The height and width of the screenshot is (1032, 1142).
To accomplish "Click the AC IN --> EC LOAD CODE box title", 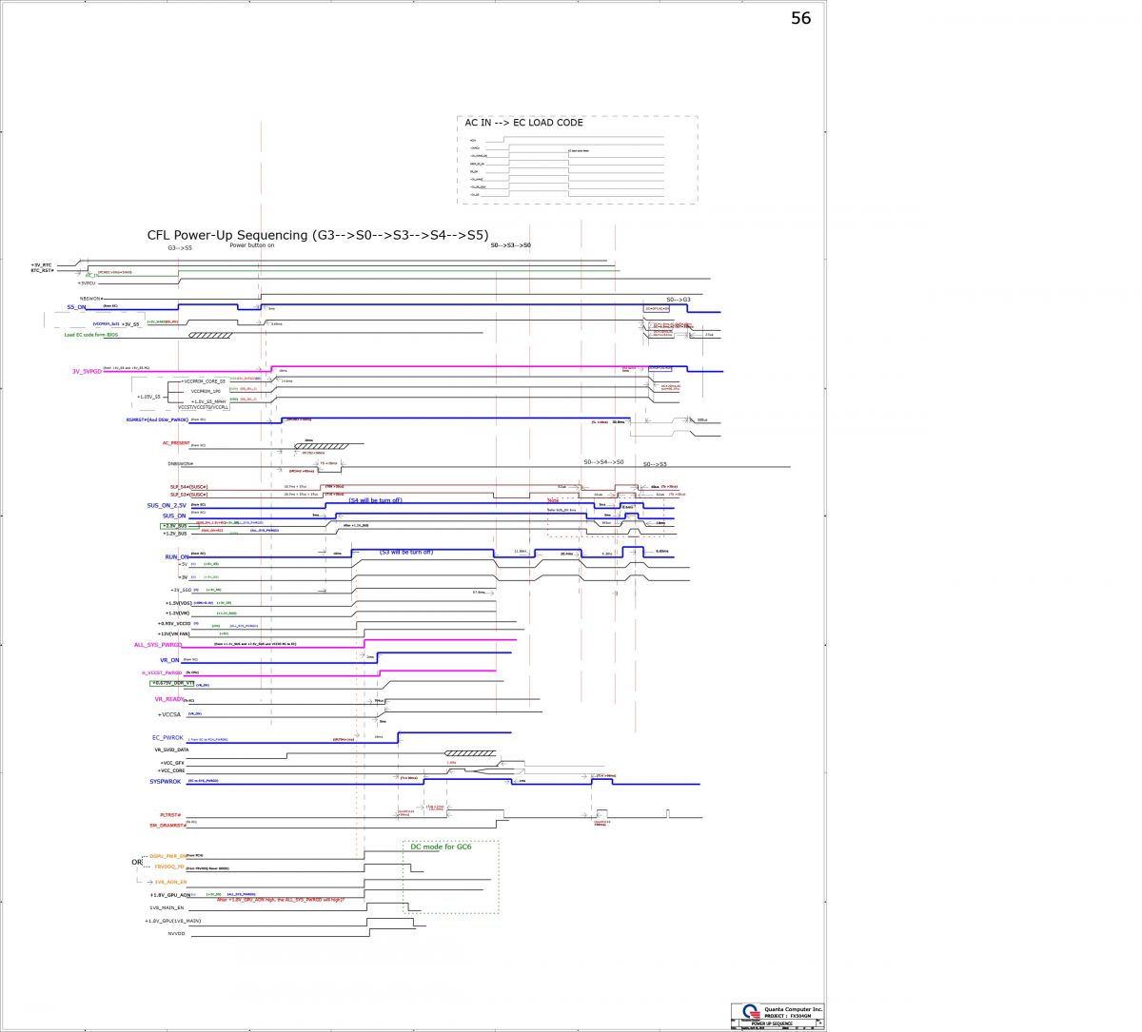I will click(x=523, y=123).
